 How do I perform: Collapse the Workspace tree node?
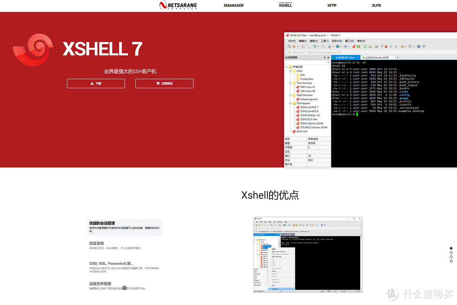(290, 103)
